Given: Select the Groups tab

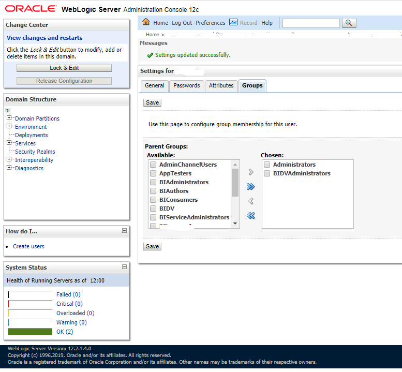Looking at the screenshot, I should (x=252, y=86).
